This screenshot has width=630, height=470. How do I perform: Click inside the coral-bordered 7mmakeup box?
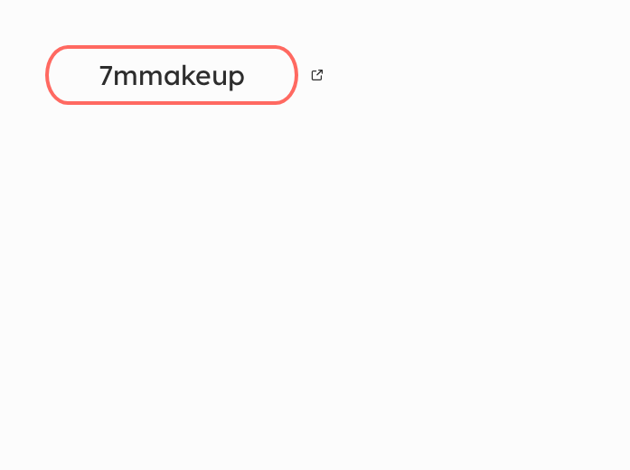click(172, 75)
